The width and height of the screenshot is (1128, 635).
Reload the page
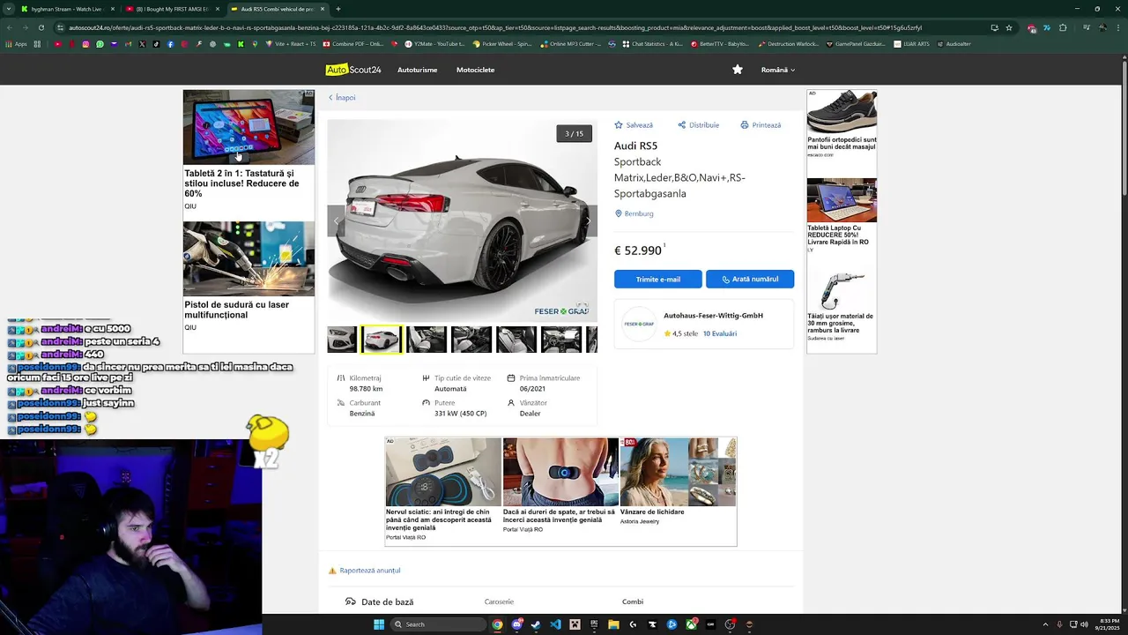click(x=41, y=27)
